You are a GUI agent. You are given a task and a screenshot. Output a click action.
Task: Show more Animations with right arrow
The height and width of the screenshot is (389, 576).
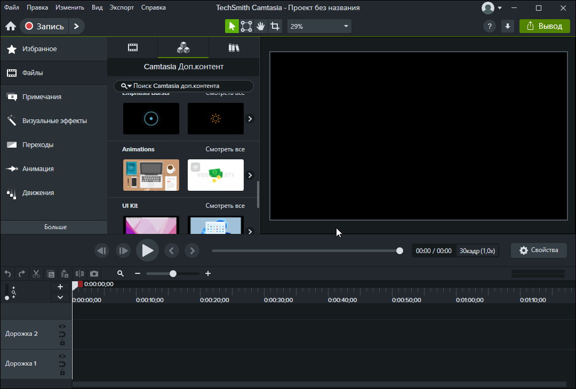tap(250, 175)
